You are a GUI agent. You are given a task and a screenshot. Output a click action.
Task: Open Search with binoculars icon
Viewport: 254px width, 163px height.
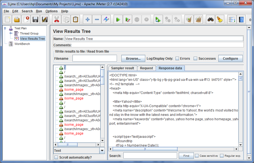pos(210,19)
